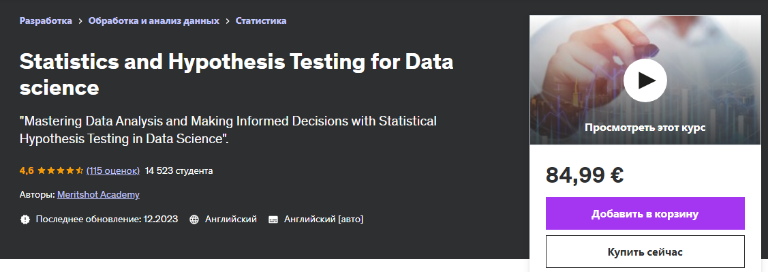The image size is (768, 272).
Task: Click the last-updated badge icon
Action: 25,219
